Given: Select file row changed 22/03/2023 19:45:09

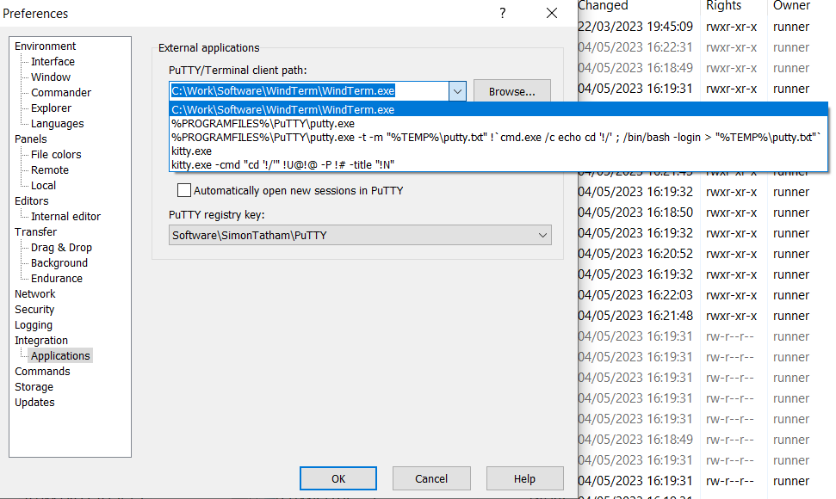Looking at the screenshot, I should coord(707,27).
